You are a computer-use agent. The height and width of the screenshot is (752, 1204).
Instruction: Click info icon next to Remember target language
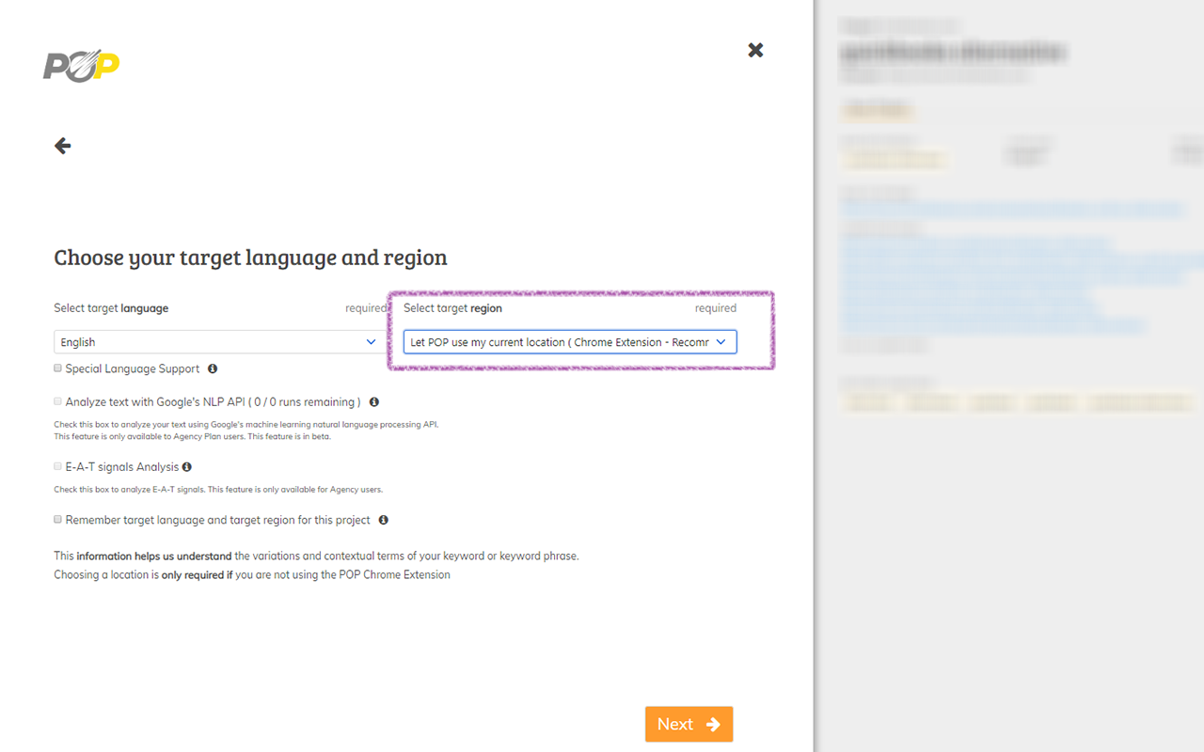click(x=384, y=520)
